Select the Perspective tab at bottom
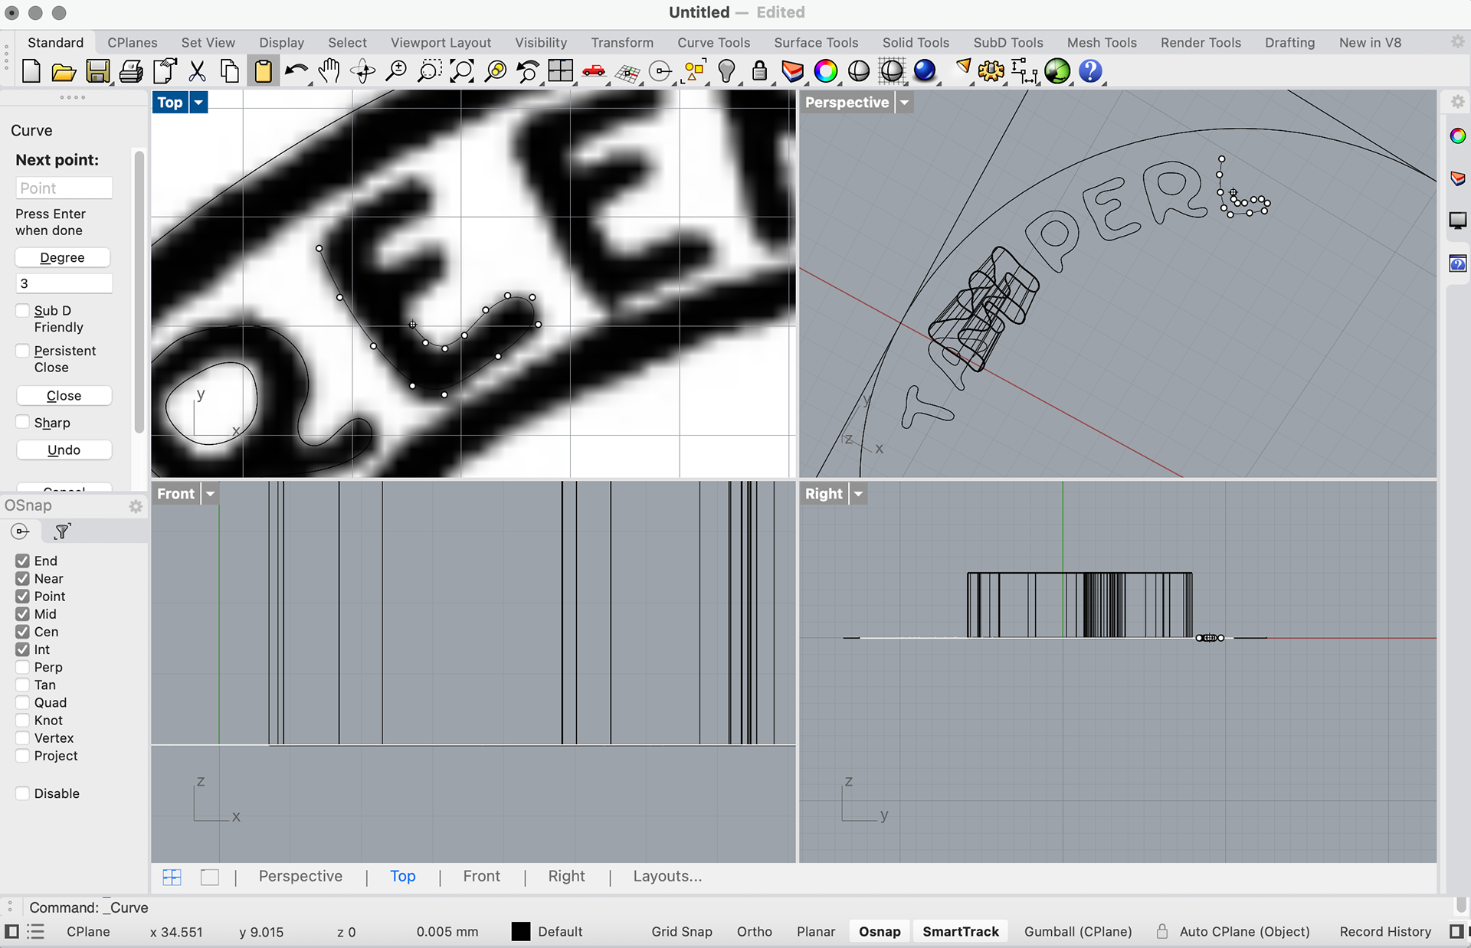 coord(300,876)
